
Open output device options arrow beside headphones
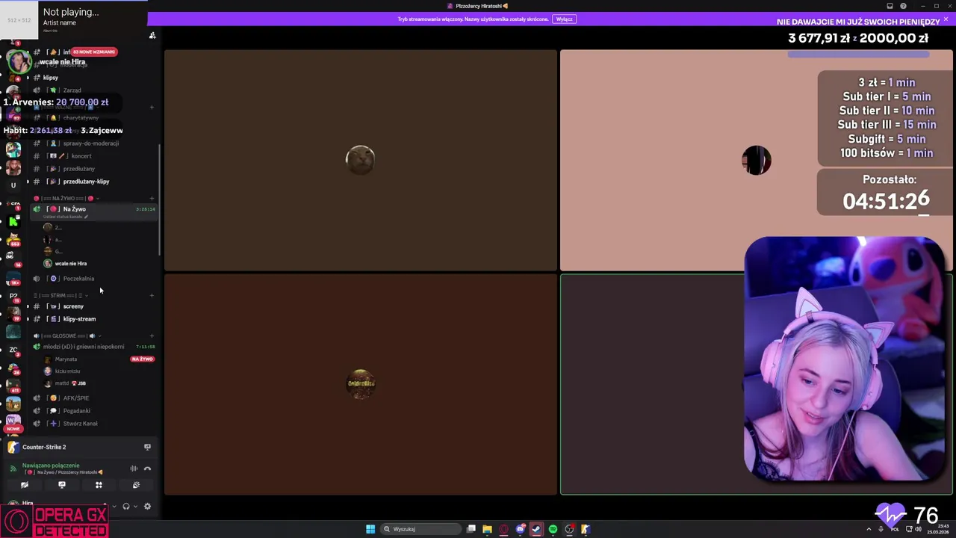(134, 507)
